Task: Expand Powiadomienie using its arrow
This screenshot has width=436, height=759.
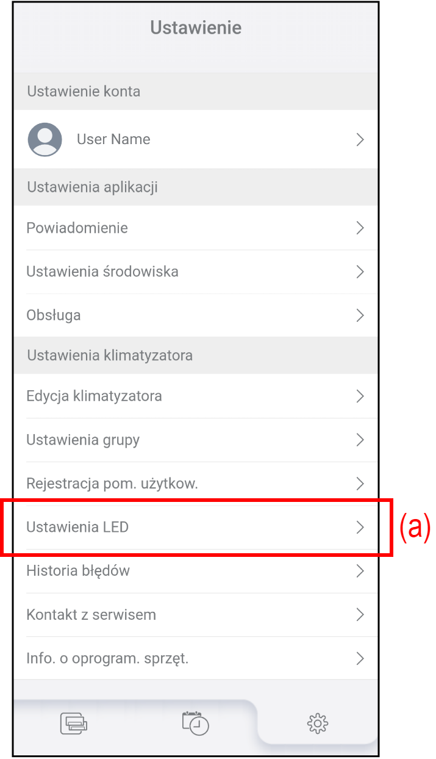Action: (360, 228)
